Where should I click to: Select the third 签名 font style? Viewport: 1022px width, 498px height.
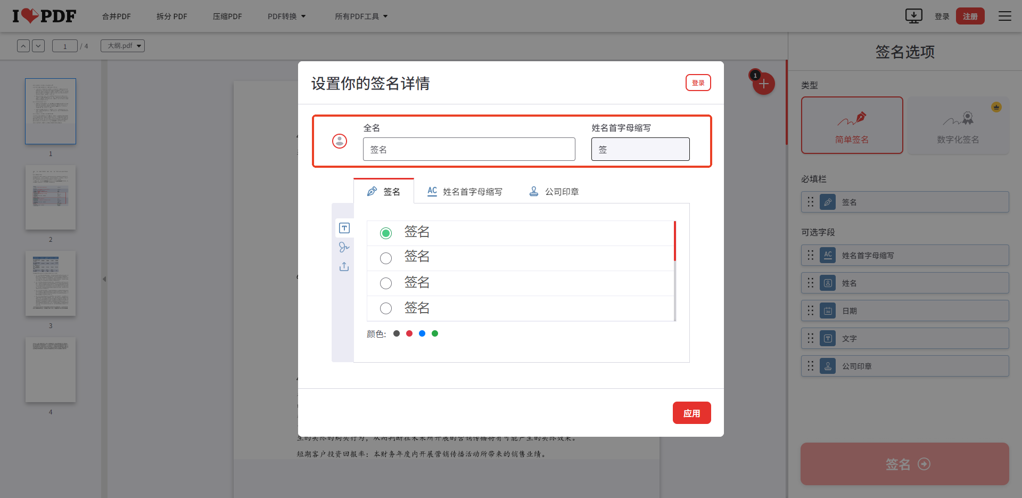pos(386,283)
